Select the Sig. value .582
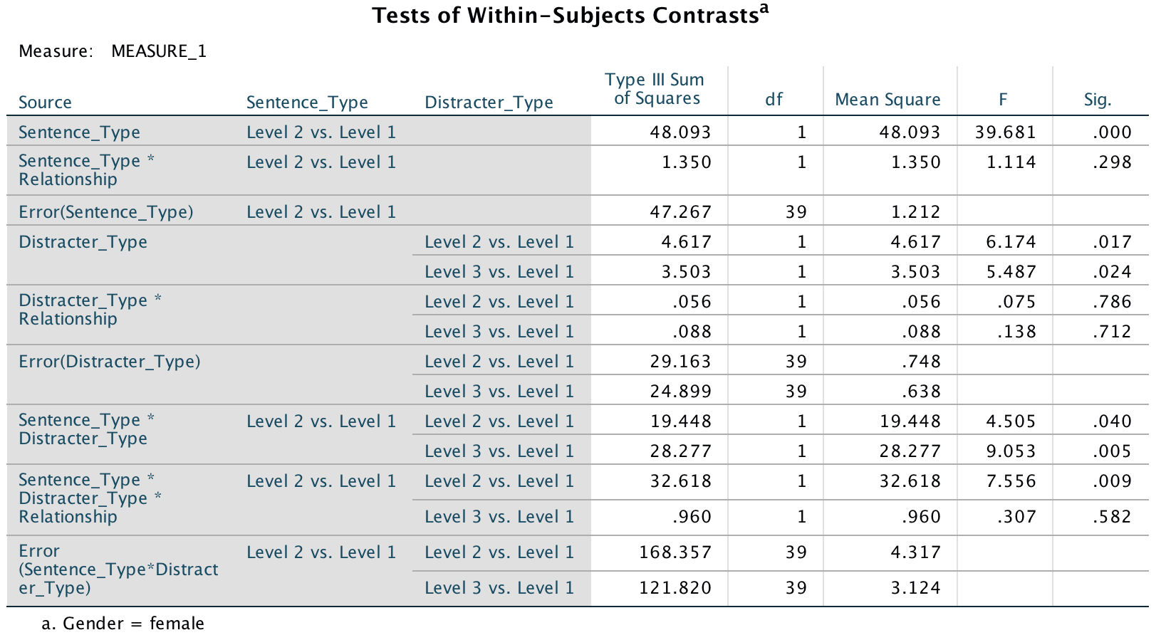The image size is (1161, 635). pyautogui.click(x=1112, y=517)
